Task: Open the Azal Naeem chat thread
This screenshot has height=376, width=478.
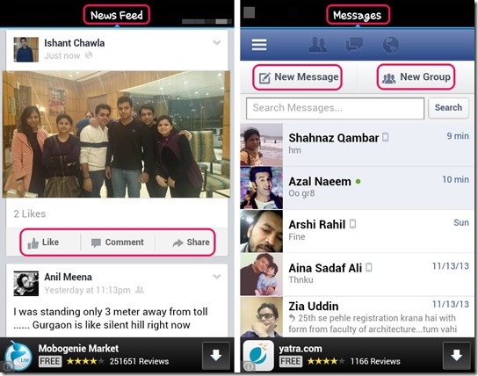Action: click(x=358, y=188)
